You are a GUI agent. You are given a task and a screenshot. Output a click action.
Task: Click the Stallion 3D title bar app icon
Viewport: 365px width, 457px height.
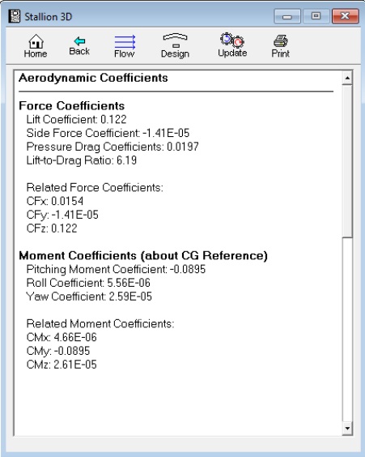coord(14,16)
